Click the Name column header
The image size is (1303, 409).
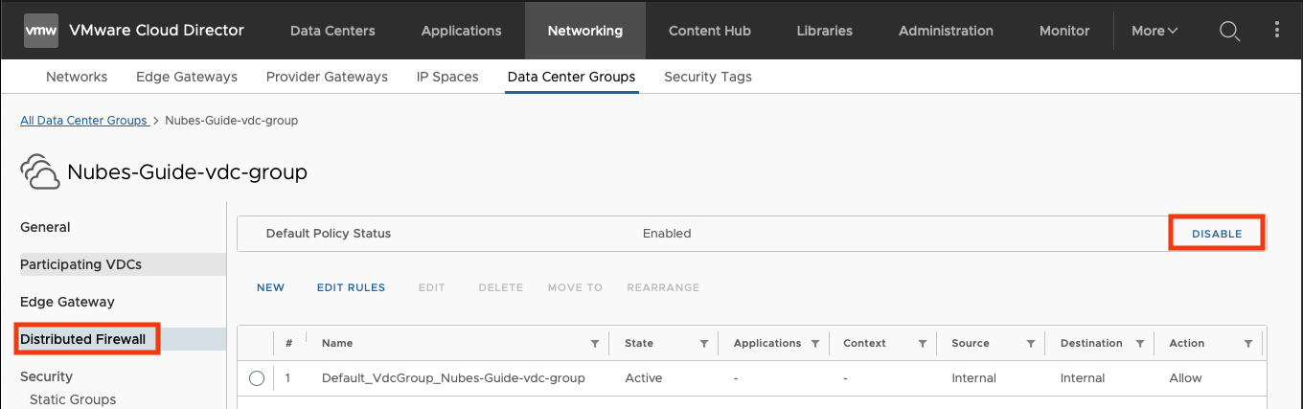337,343
